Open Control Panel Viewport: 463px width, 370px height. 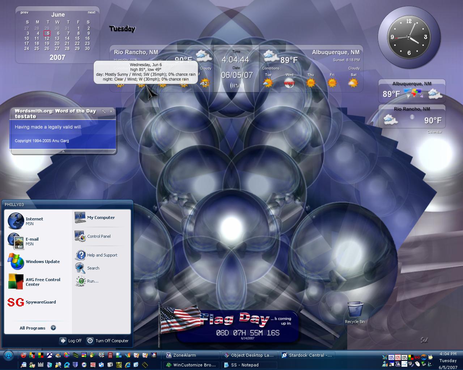[x=93, y=236]
